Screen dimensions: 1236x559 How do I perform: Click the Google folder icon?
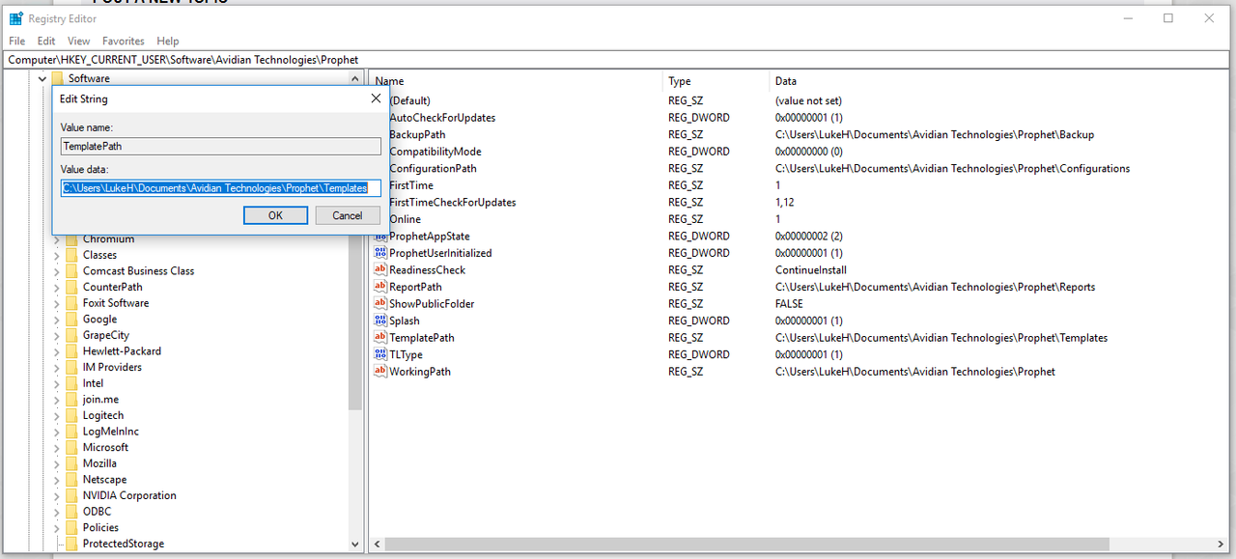tap(71, 319)
